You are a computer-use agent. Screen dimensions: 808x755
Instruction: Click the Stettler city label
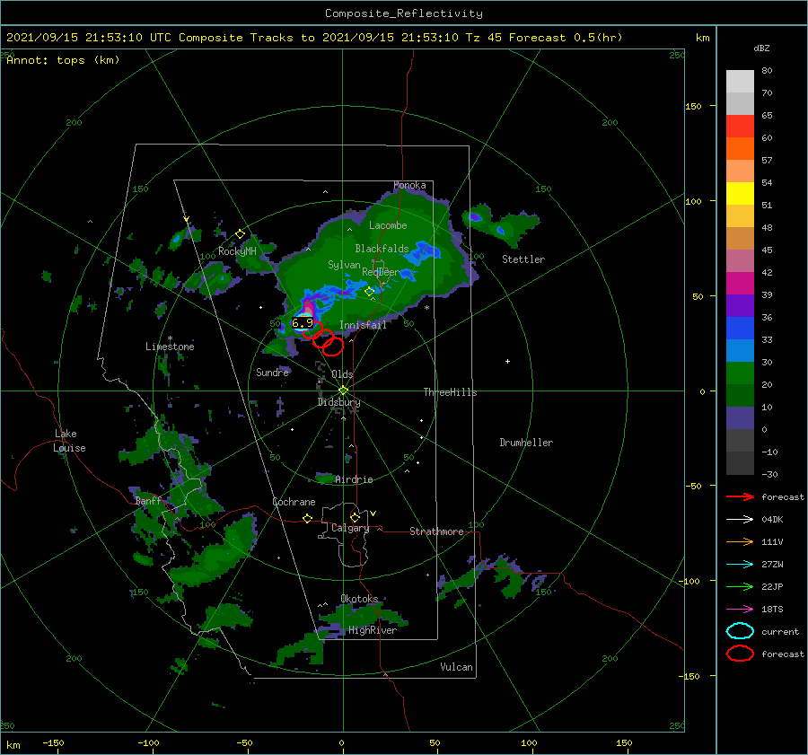pyautogui.click(x=523, y=259)
